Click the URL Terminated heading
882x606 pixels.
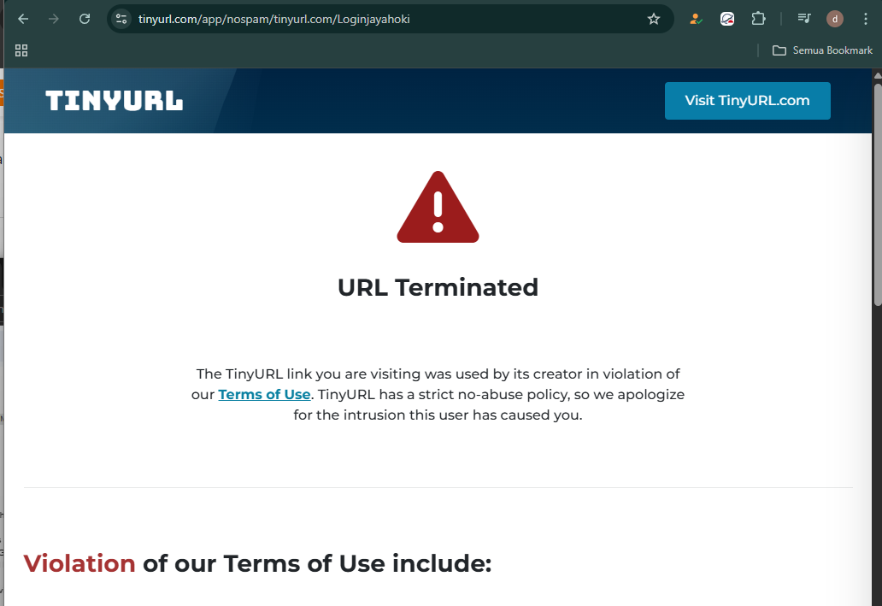438,287
